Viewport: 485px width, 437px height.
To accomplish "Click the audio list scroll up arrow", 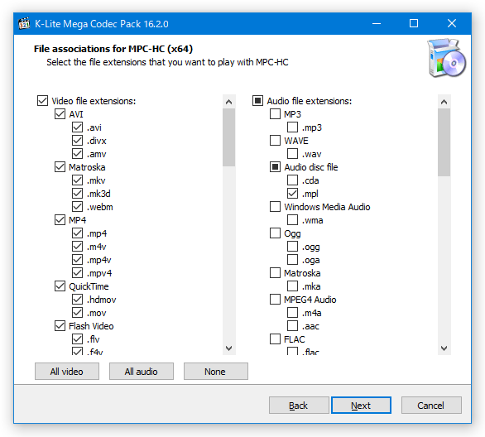I will [444, 102].
